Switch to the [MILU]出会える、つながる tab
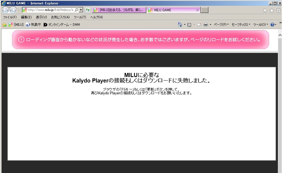The image size is (282, 173). [119, 10]
